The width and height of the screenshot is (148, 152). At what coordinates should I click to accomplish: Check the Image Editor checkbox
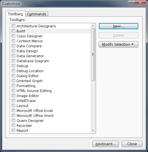(x=13, y=96)
